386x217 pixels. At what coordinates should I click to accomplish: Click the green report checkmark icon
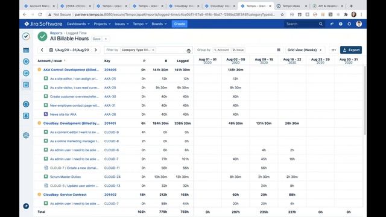point(42,36)
